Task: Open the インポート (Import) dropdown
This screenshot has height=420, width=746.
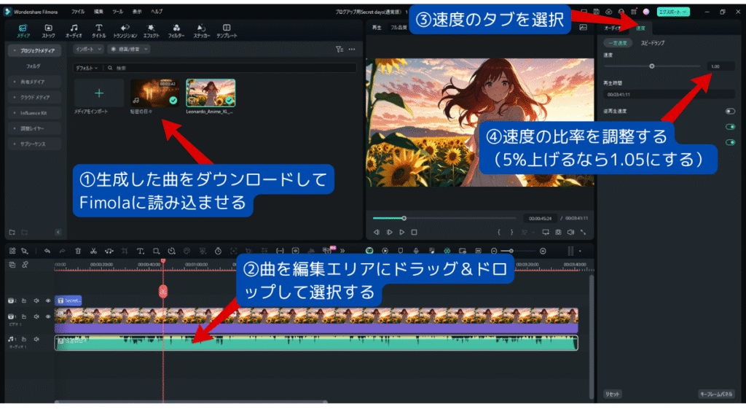Action: 88,49
